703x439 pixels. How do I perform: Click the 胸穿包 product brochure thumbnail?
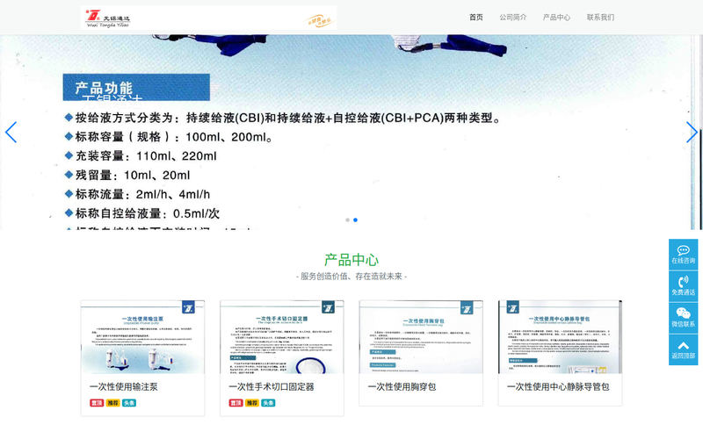pos(421,337)
